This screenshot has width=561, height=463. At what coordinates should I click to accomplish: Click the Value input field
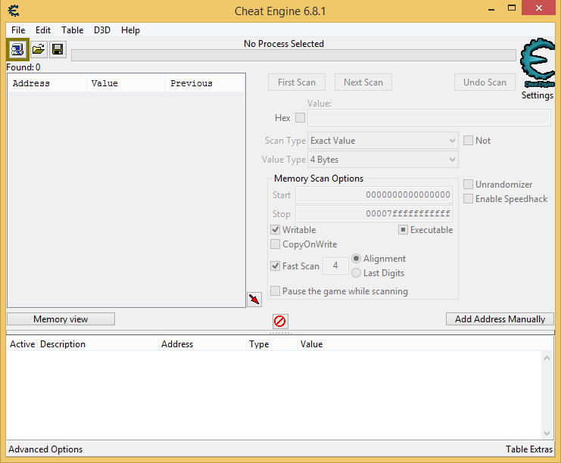(x=429, y=117)
